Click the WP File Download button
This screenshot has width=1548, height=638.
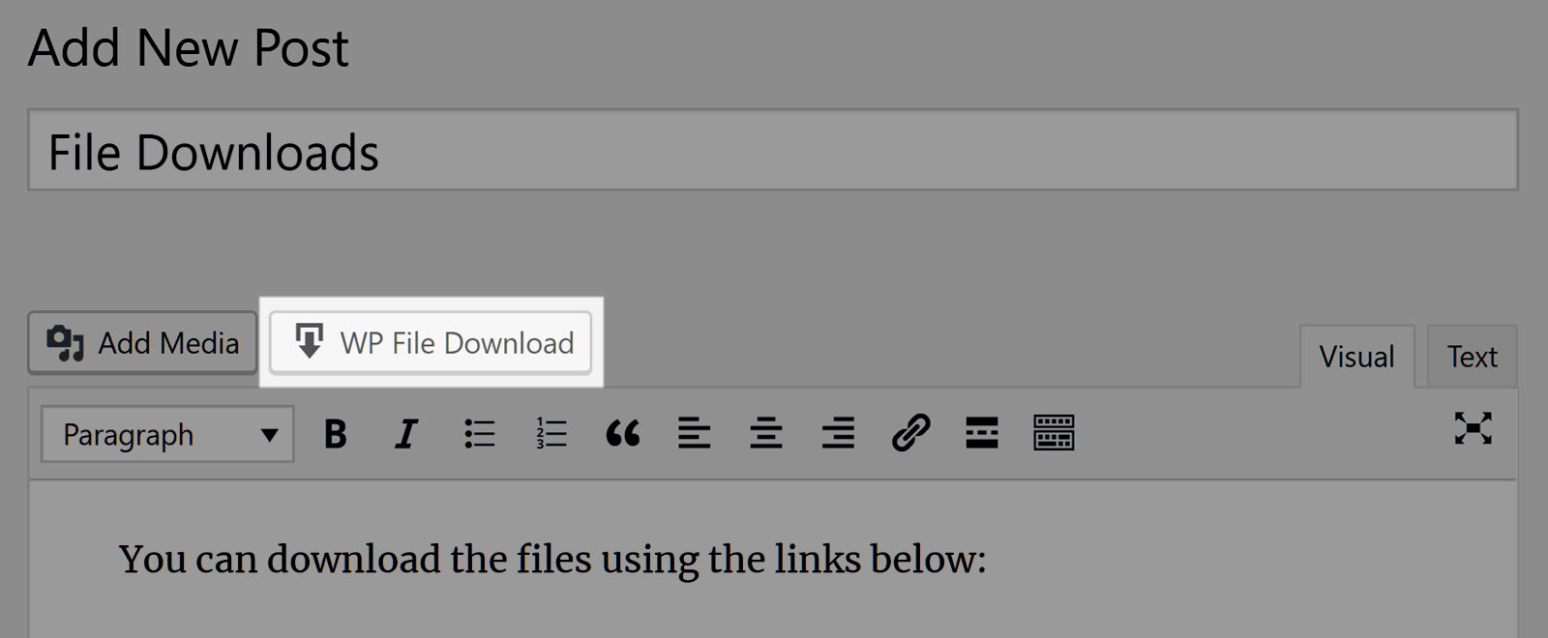coord(431,342)
